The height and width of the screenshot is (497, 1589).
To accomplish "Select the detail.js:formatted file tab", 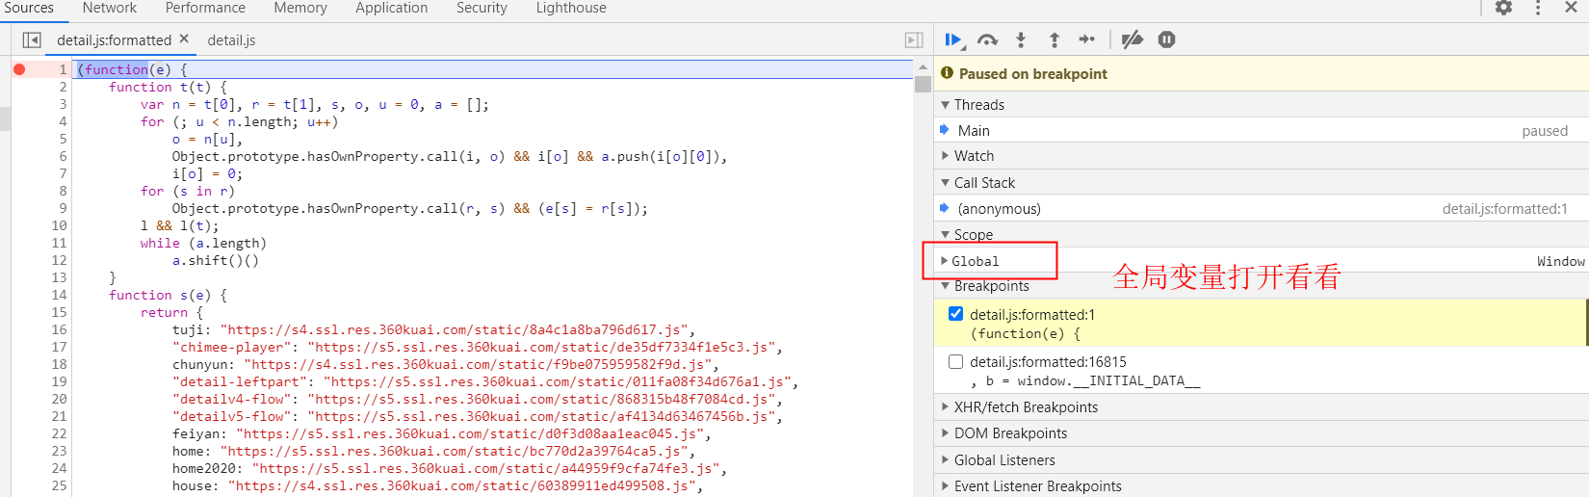I will [x=114, y=40].
